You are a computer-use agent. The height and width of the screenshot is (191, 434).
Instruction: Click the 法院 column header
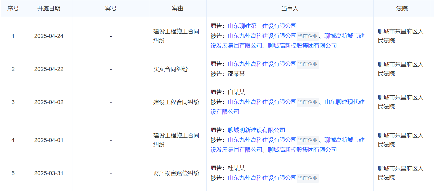tap(402, 8)
